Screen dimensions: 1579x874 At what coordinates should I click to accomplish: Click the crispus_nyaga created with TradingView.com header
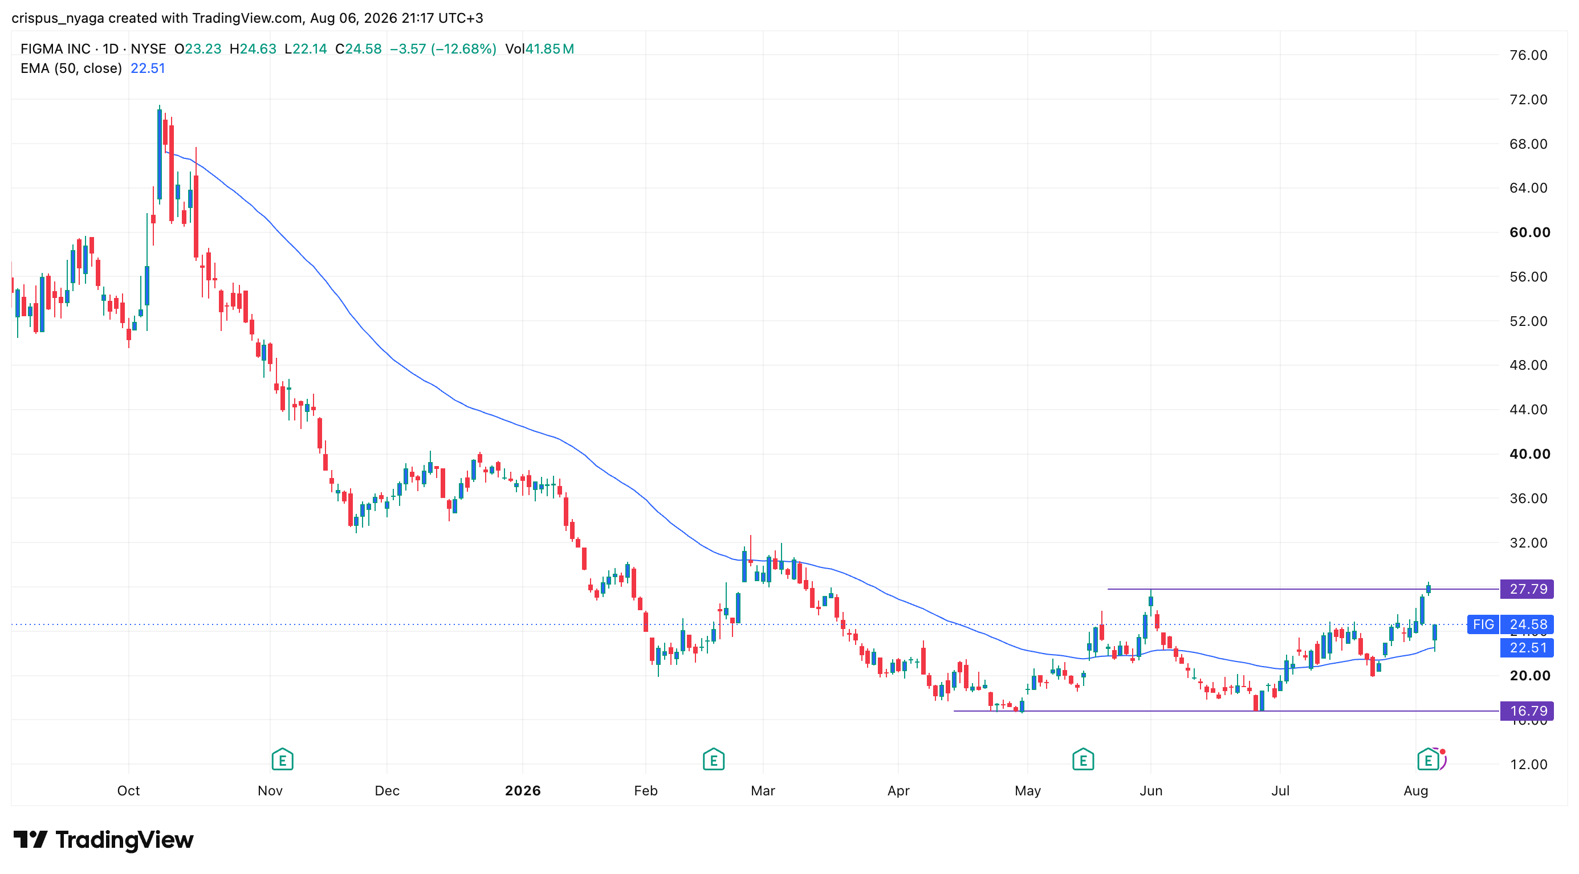coord(247,18)
